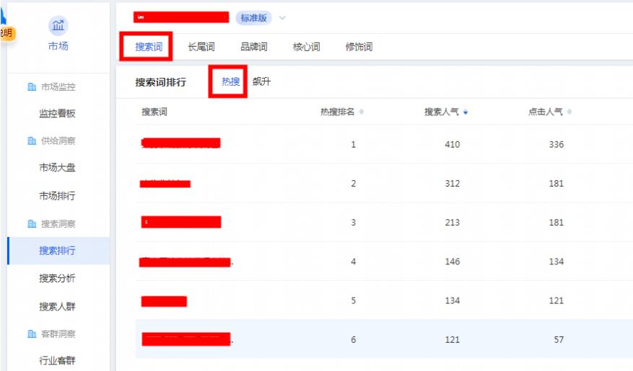
Task: Click the 热搜排名 column header
Action: (x=338, y=112)
